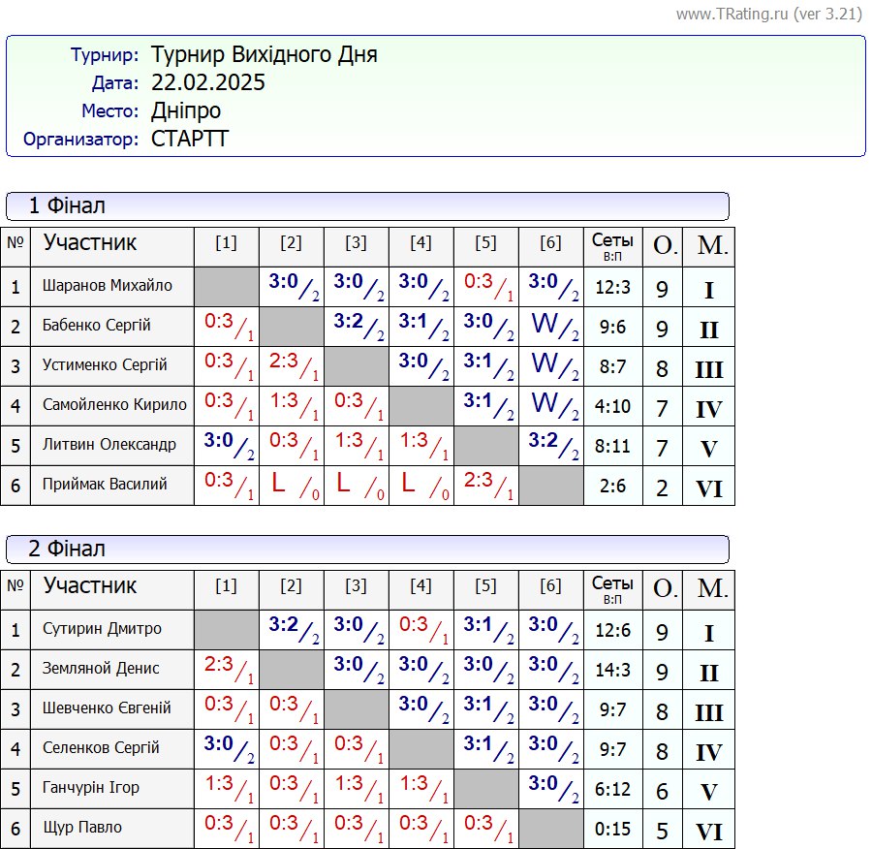Image resolution: width=872 pixels, height=849 pixels.
Task: Select player Бабенко Сергій
Action: pyautogui.click(x=97, y=326)
